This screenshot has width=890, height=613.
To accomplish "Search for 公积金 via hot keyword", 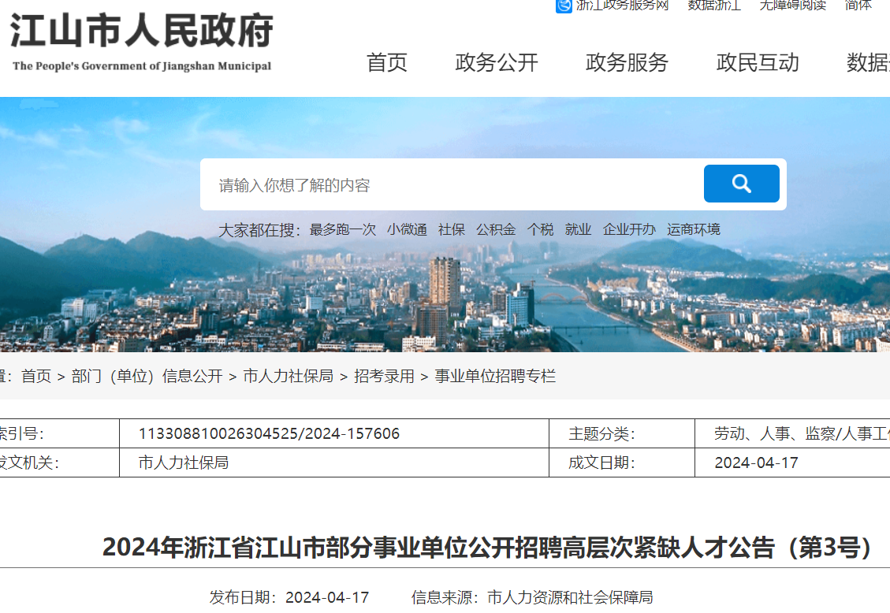I will click(x=496, y=229).
